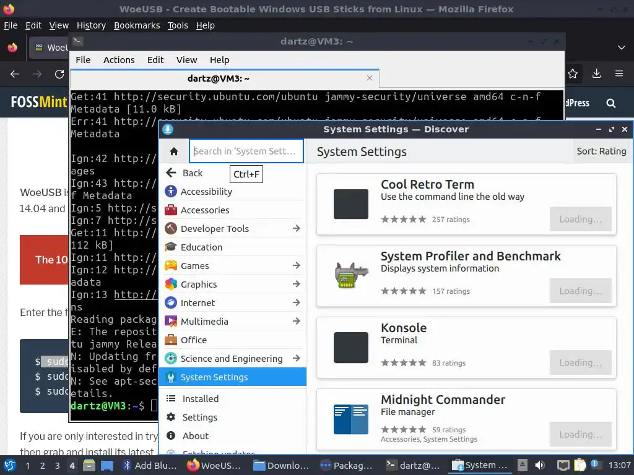634x475 pixels.
Task: Select the Developer Tools category
Action: (x=233, y=229)
